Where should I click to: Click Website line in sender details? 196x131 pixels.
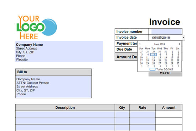point(22,59)
